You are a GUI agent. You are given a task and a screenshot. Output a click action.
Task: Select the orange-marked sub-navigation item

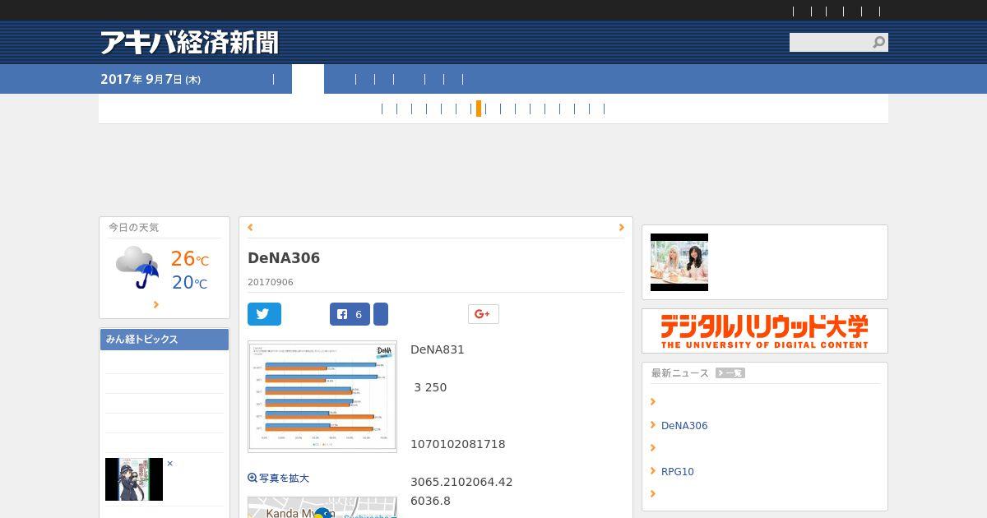pos(479,109)
